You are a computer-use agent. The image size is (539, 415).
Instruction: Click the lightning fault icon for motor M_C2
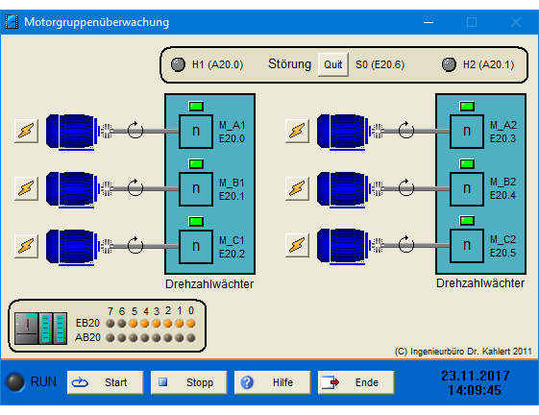coord(297,245)
